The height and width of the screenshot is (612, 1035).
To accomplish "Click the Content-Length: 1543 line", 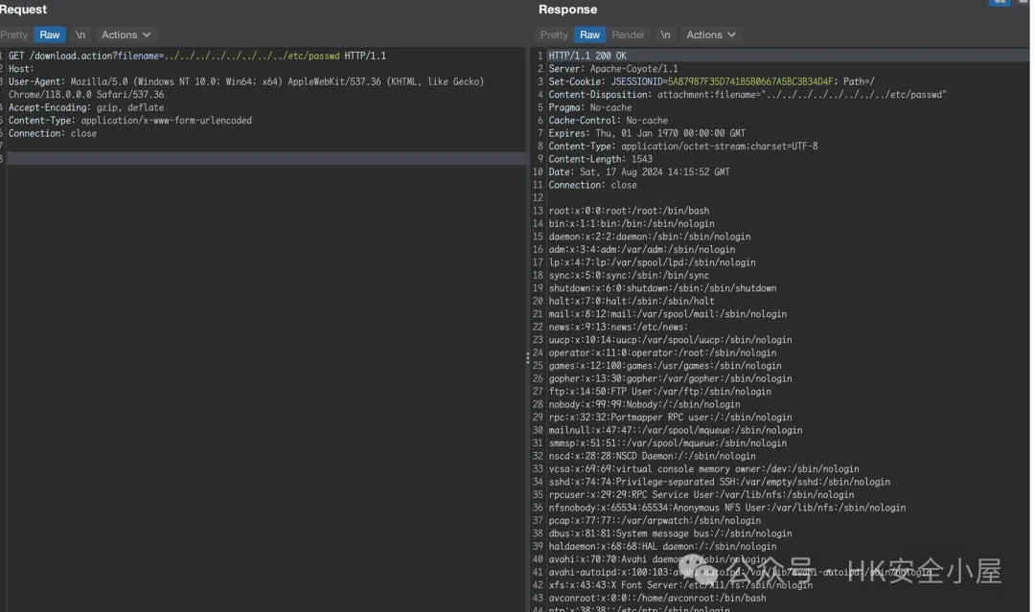I will coord(600,159).
